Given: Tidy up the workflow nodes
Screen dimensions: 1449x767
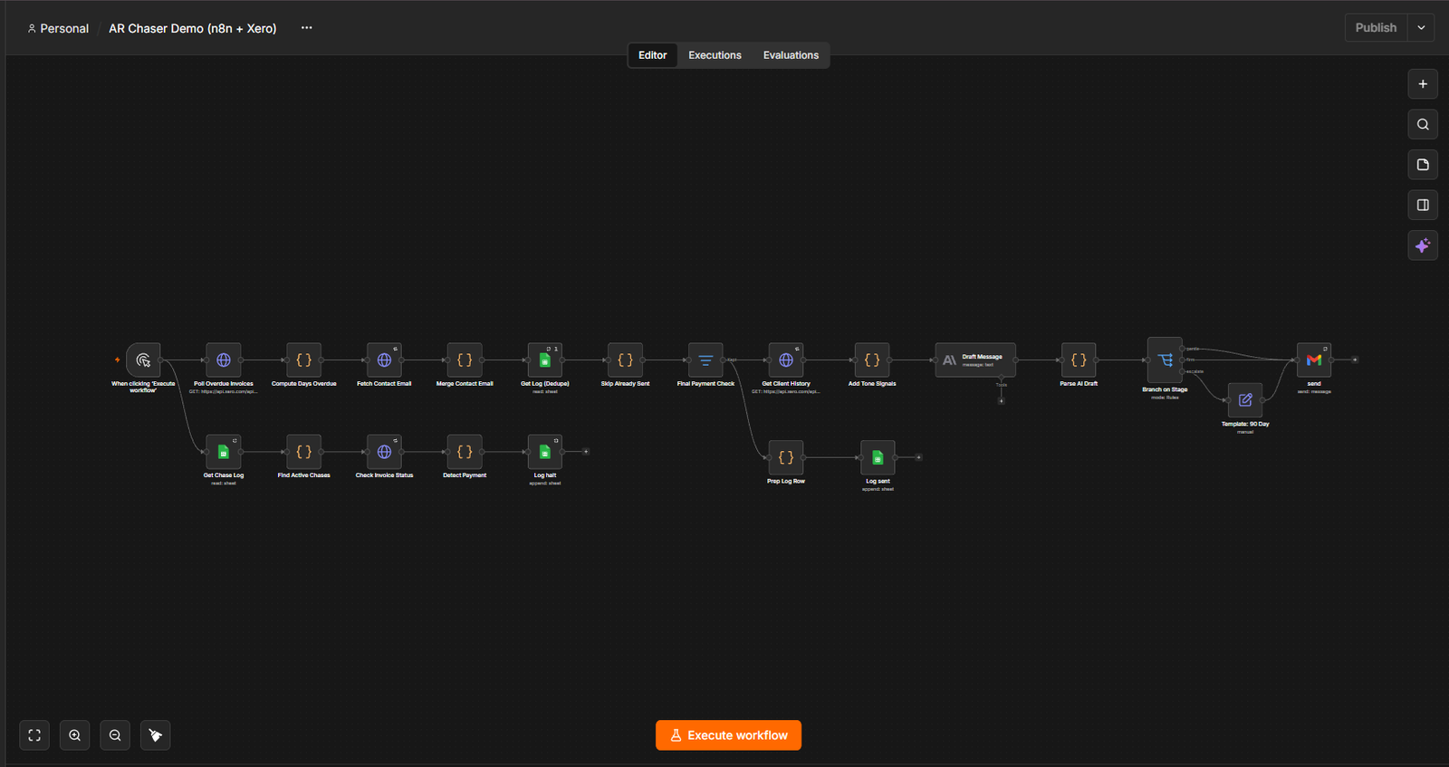Looking at the screenshot, I should (x=156, y=735).
